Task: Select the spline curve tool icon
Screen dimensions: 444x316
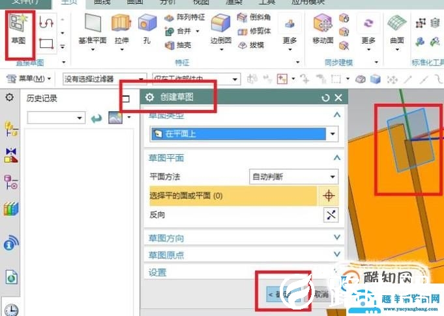Action: tap(46, 22)
